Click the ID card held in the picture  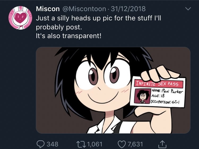click(x=158, y=92)
